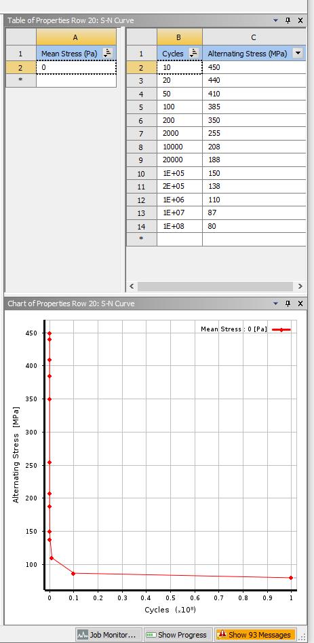
Task: Click the sort icon in Mean Stress header
Action: (x=108, y=54)
